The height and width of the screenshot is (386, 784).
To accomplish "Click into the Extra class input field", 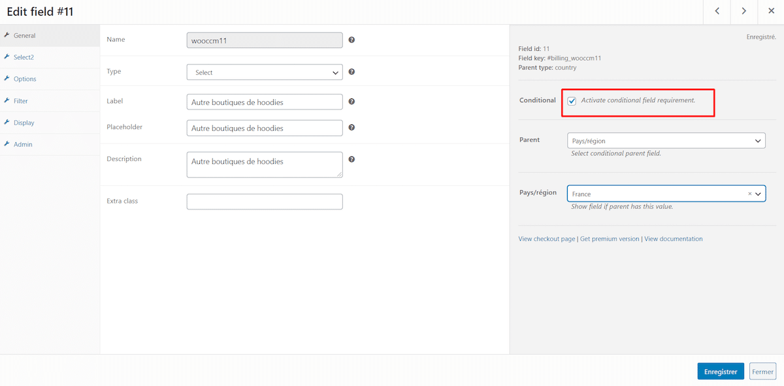I will click(264, 201).
